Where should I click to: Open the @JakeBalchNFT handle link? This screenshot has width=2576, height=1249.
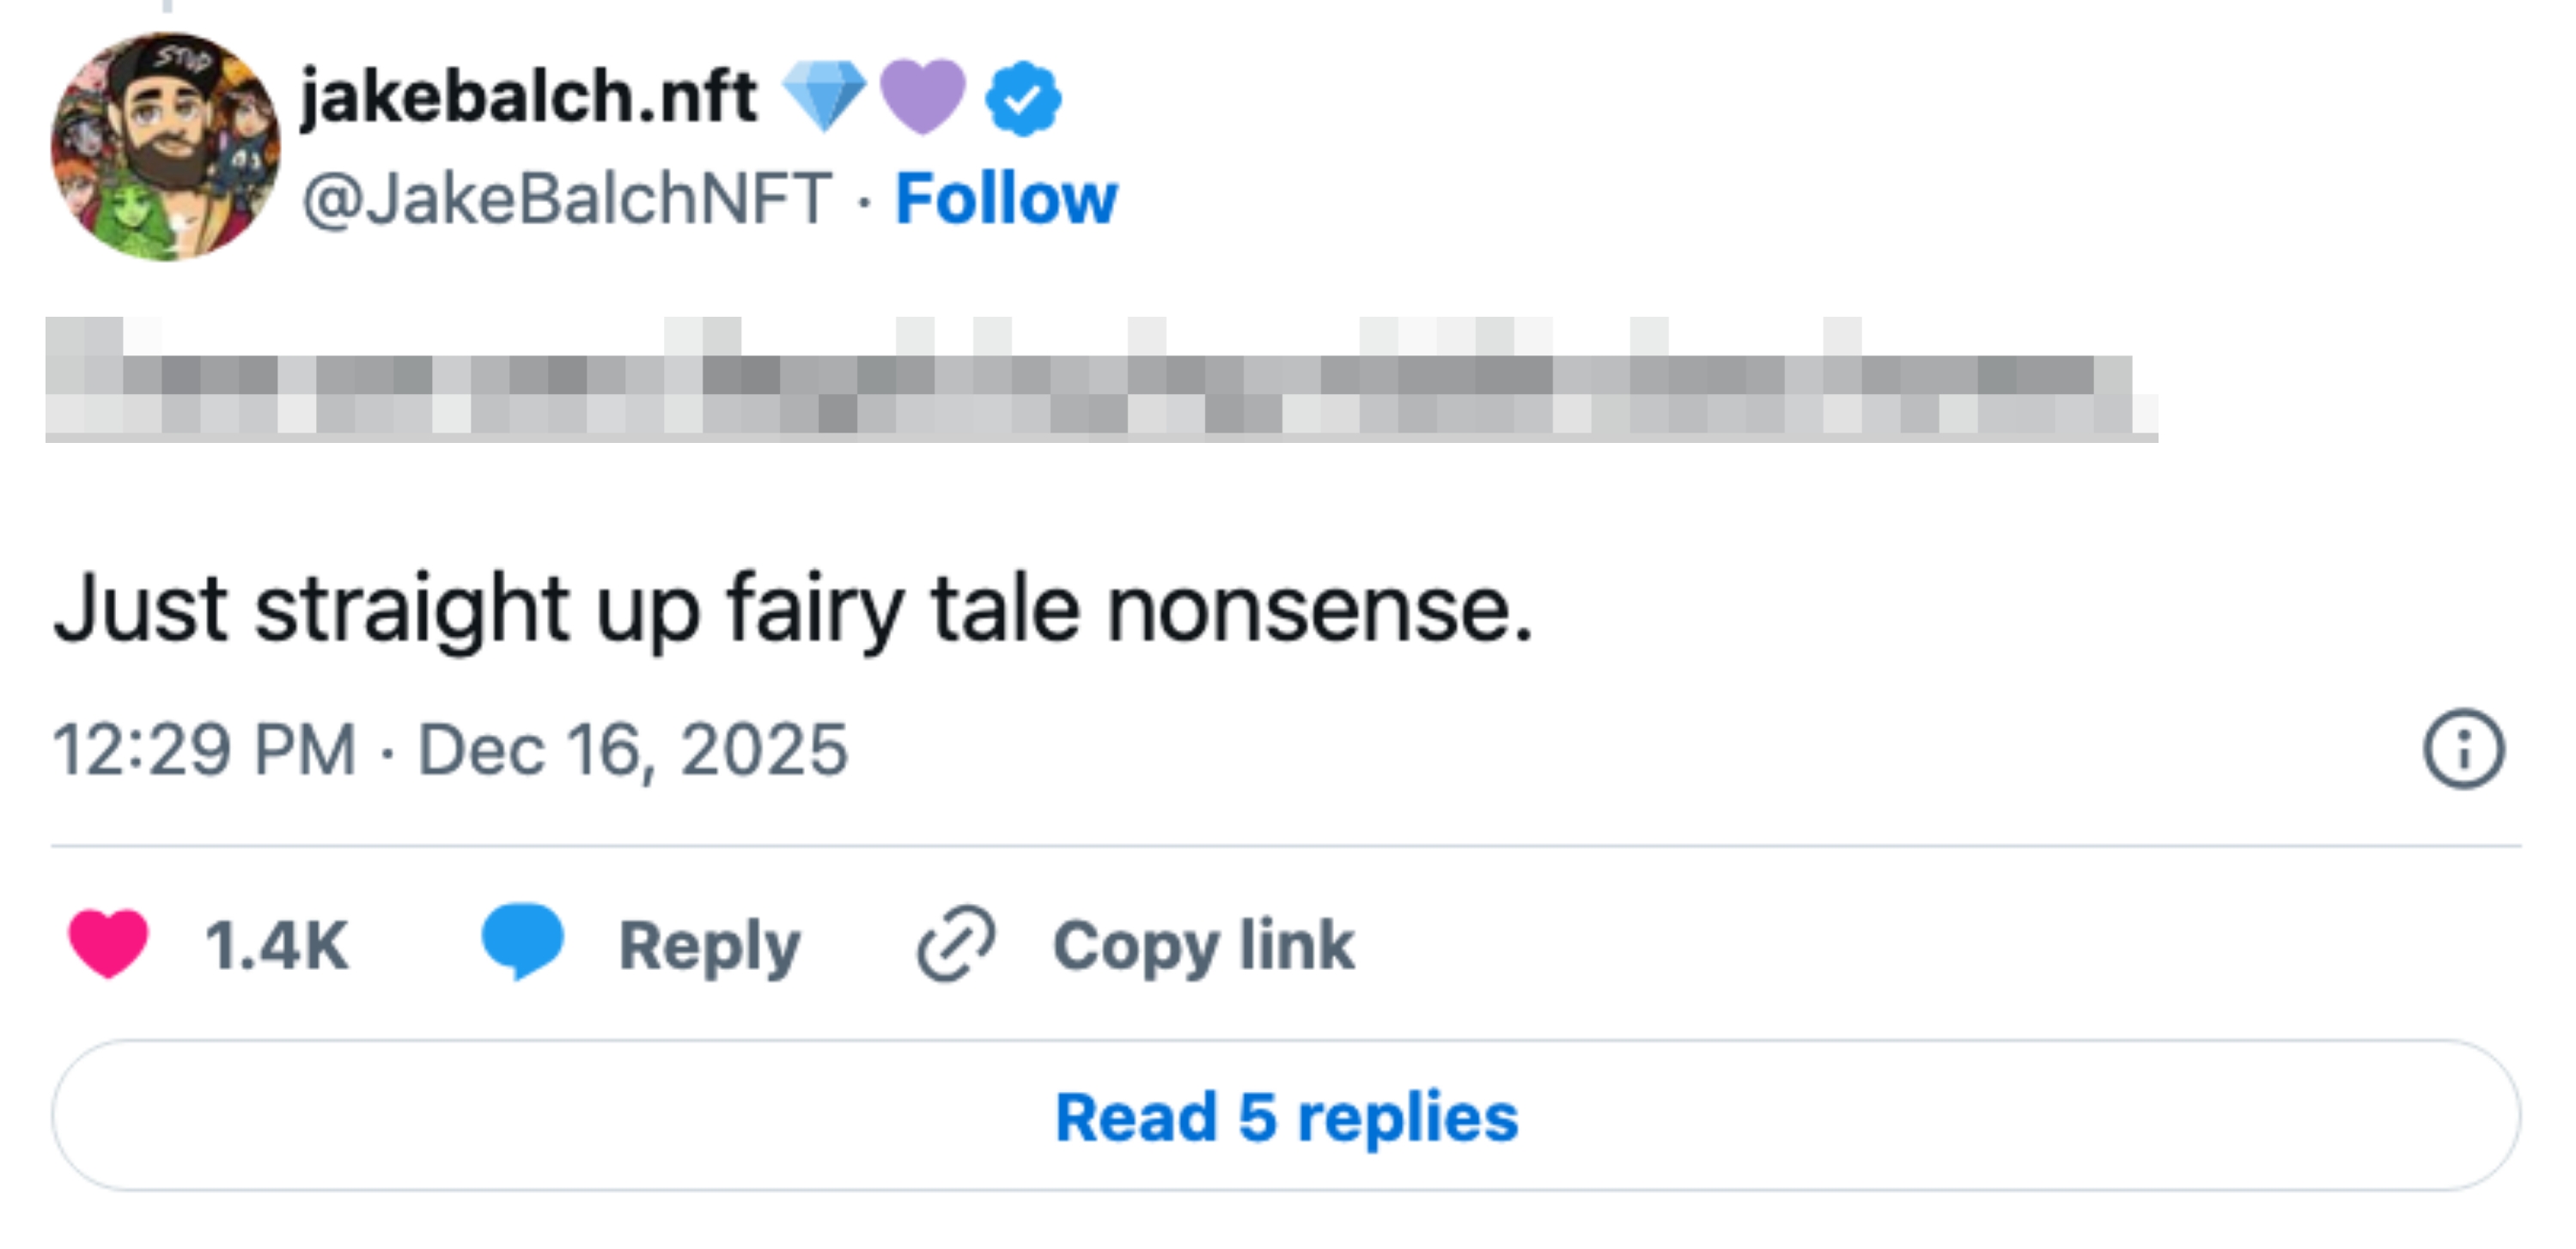point(566,197)
